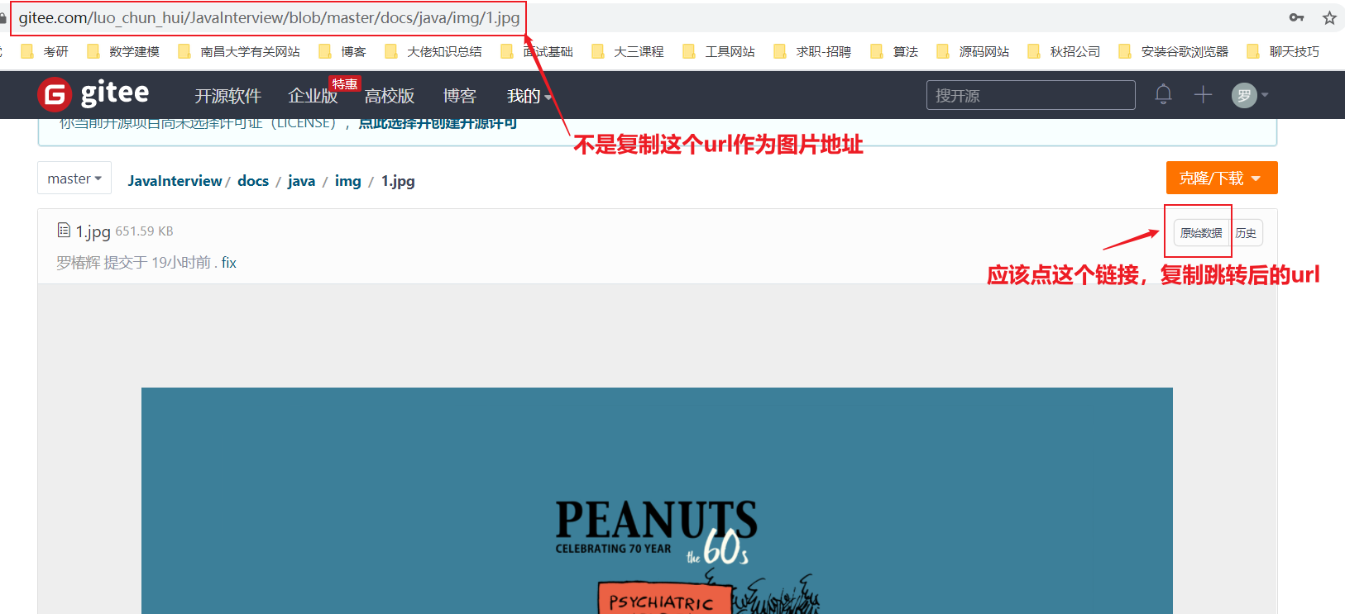The width and height of the screenshot is (1345, 614).
Task: Open the user avatar menu
Action: point(1249,95)
